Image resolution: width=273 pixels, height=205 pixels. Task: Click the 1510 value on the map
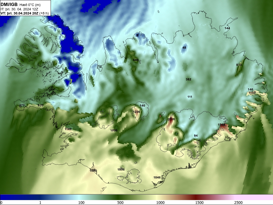(171, 119)
